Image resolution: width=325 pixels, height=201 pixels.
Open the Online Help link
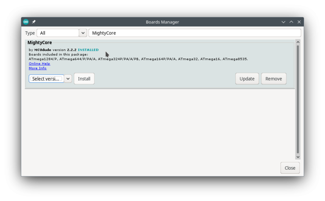point(39,64)
